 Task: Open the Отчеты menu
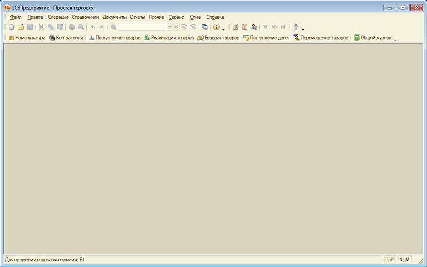(138, 17)
